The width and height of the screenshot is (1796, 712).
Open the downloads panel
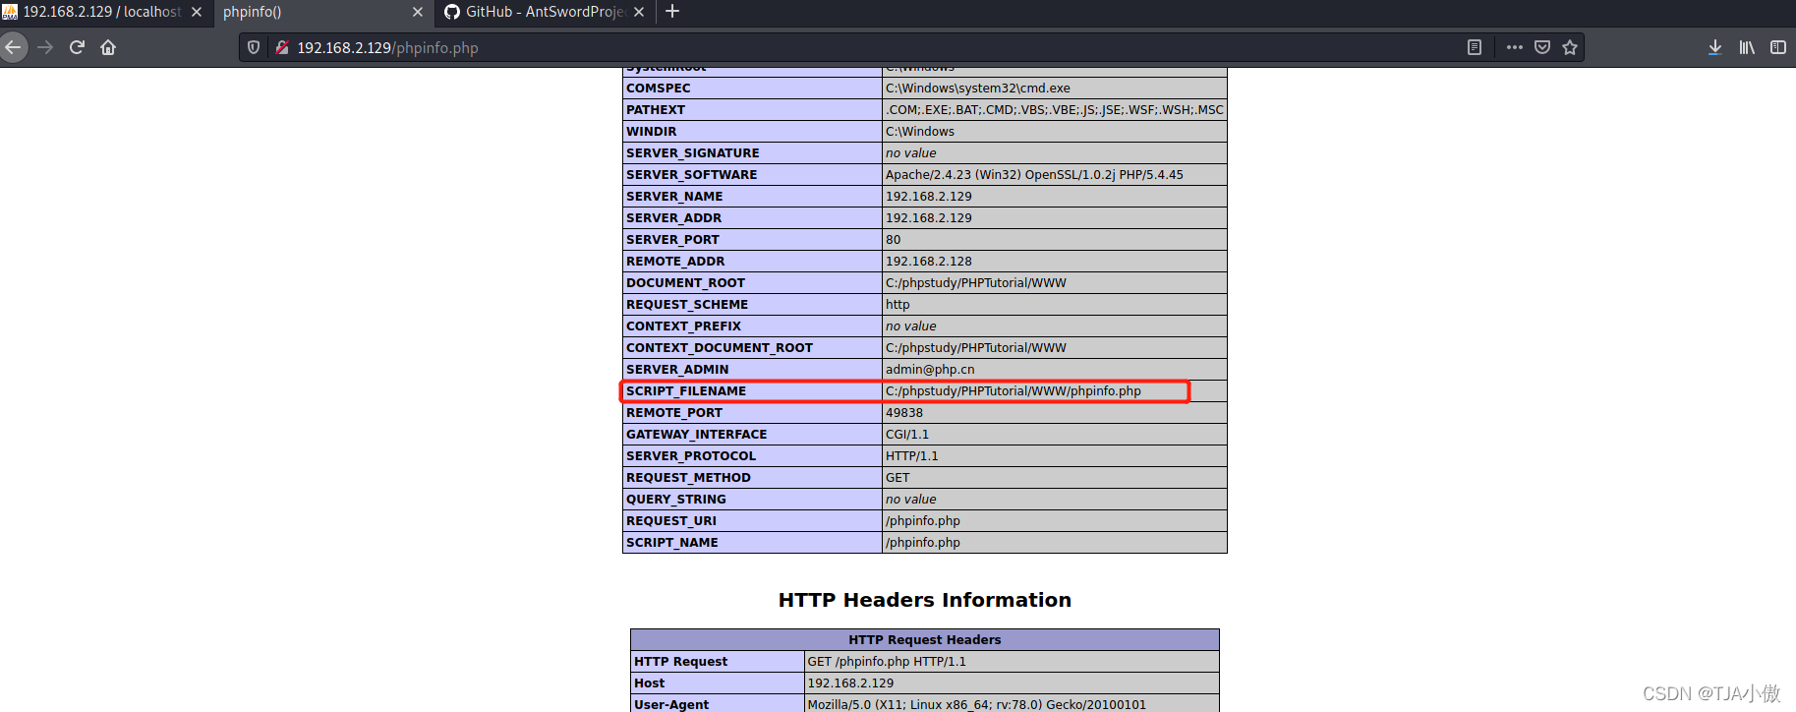[x=1714, y=47]
